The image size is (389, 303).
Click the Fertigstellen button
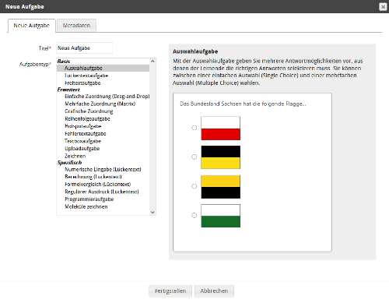tap(170, 291)
